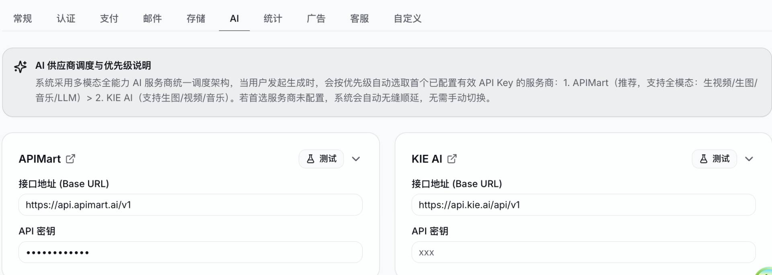The height and width of the screenshot is (275, 772).
Task: Click the APIMart Base URL field
Action: click(191, 205)
